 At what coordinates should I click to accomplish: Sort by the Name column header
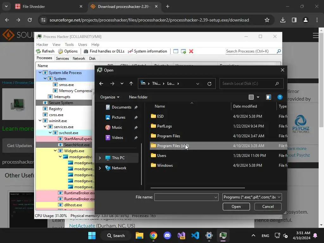[160, 106]
